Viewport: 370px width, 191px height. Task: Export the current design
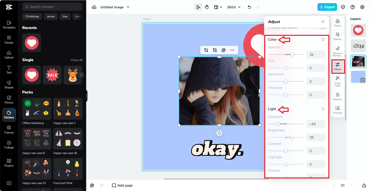click(x=327, y=7)
